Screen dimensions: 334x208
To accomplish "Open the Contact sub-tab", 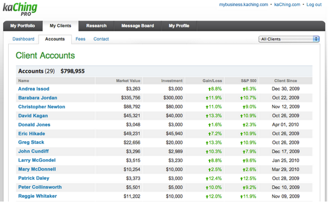I will click(x=101, y=39).
